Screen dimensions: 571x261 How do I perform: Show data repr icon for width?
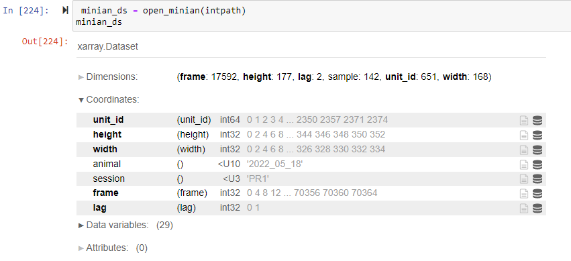coord(537,150)
